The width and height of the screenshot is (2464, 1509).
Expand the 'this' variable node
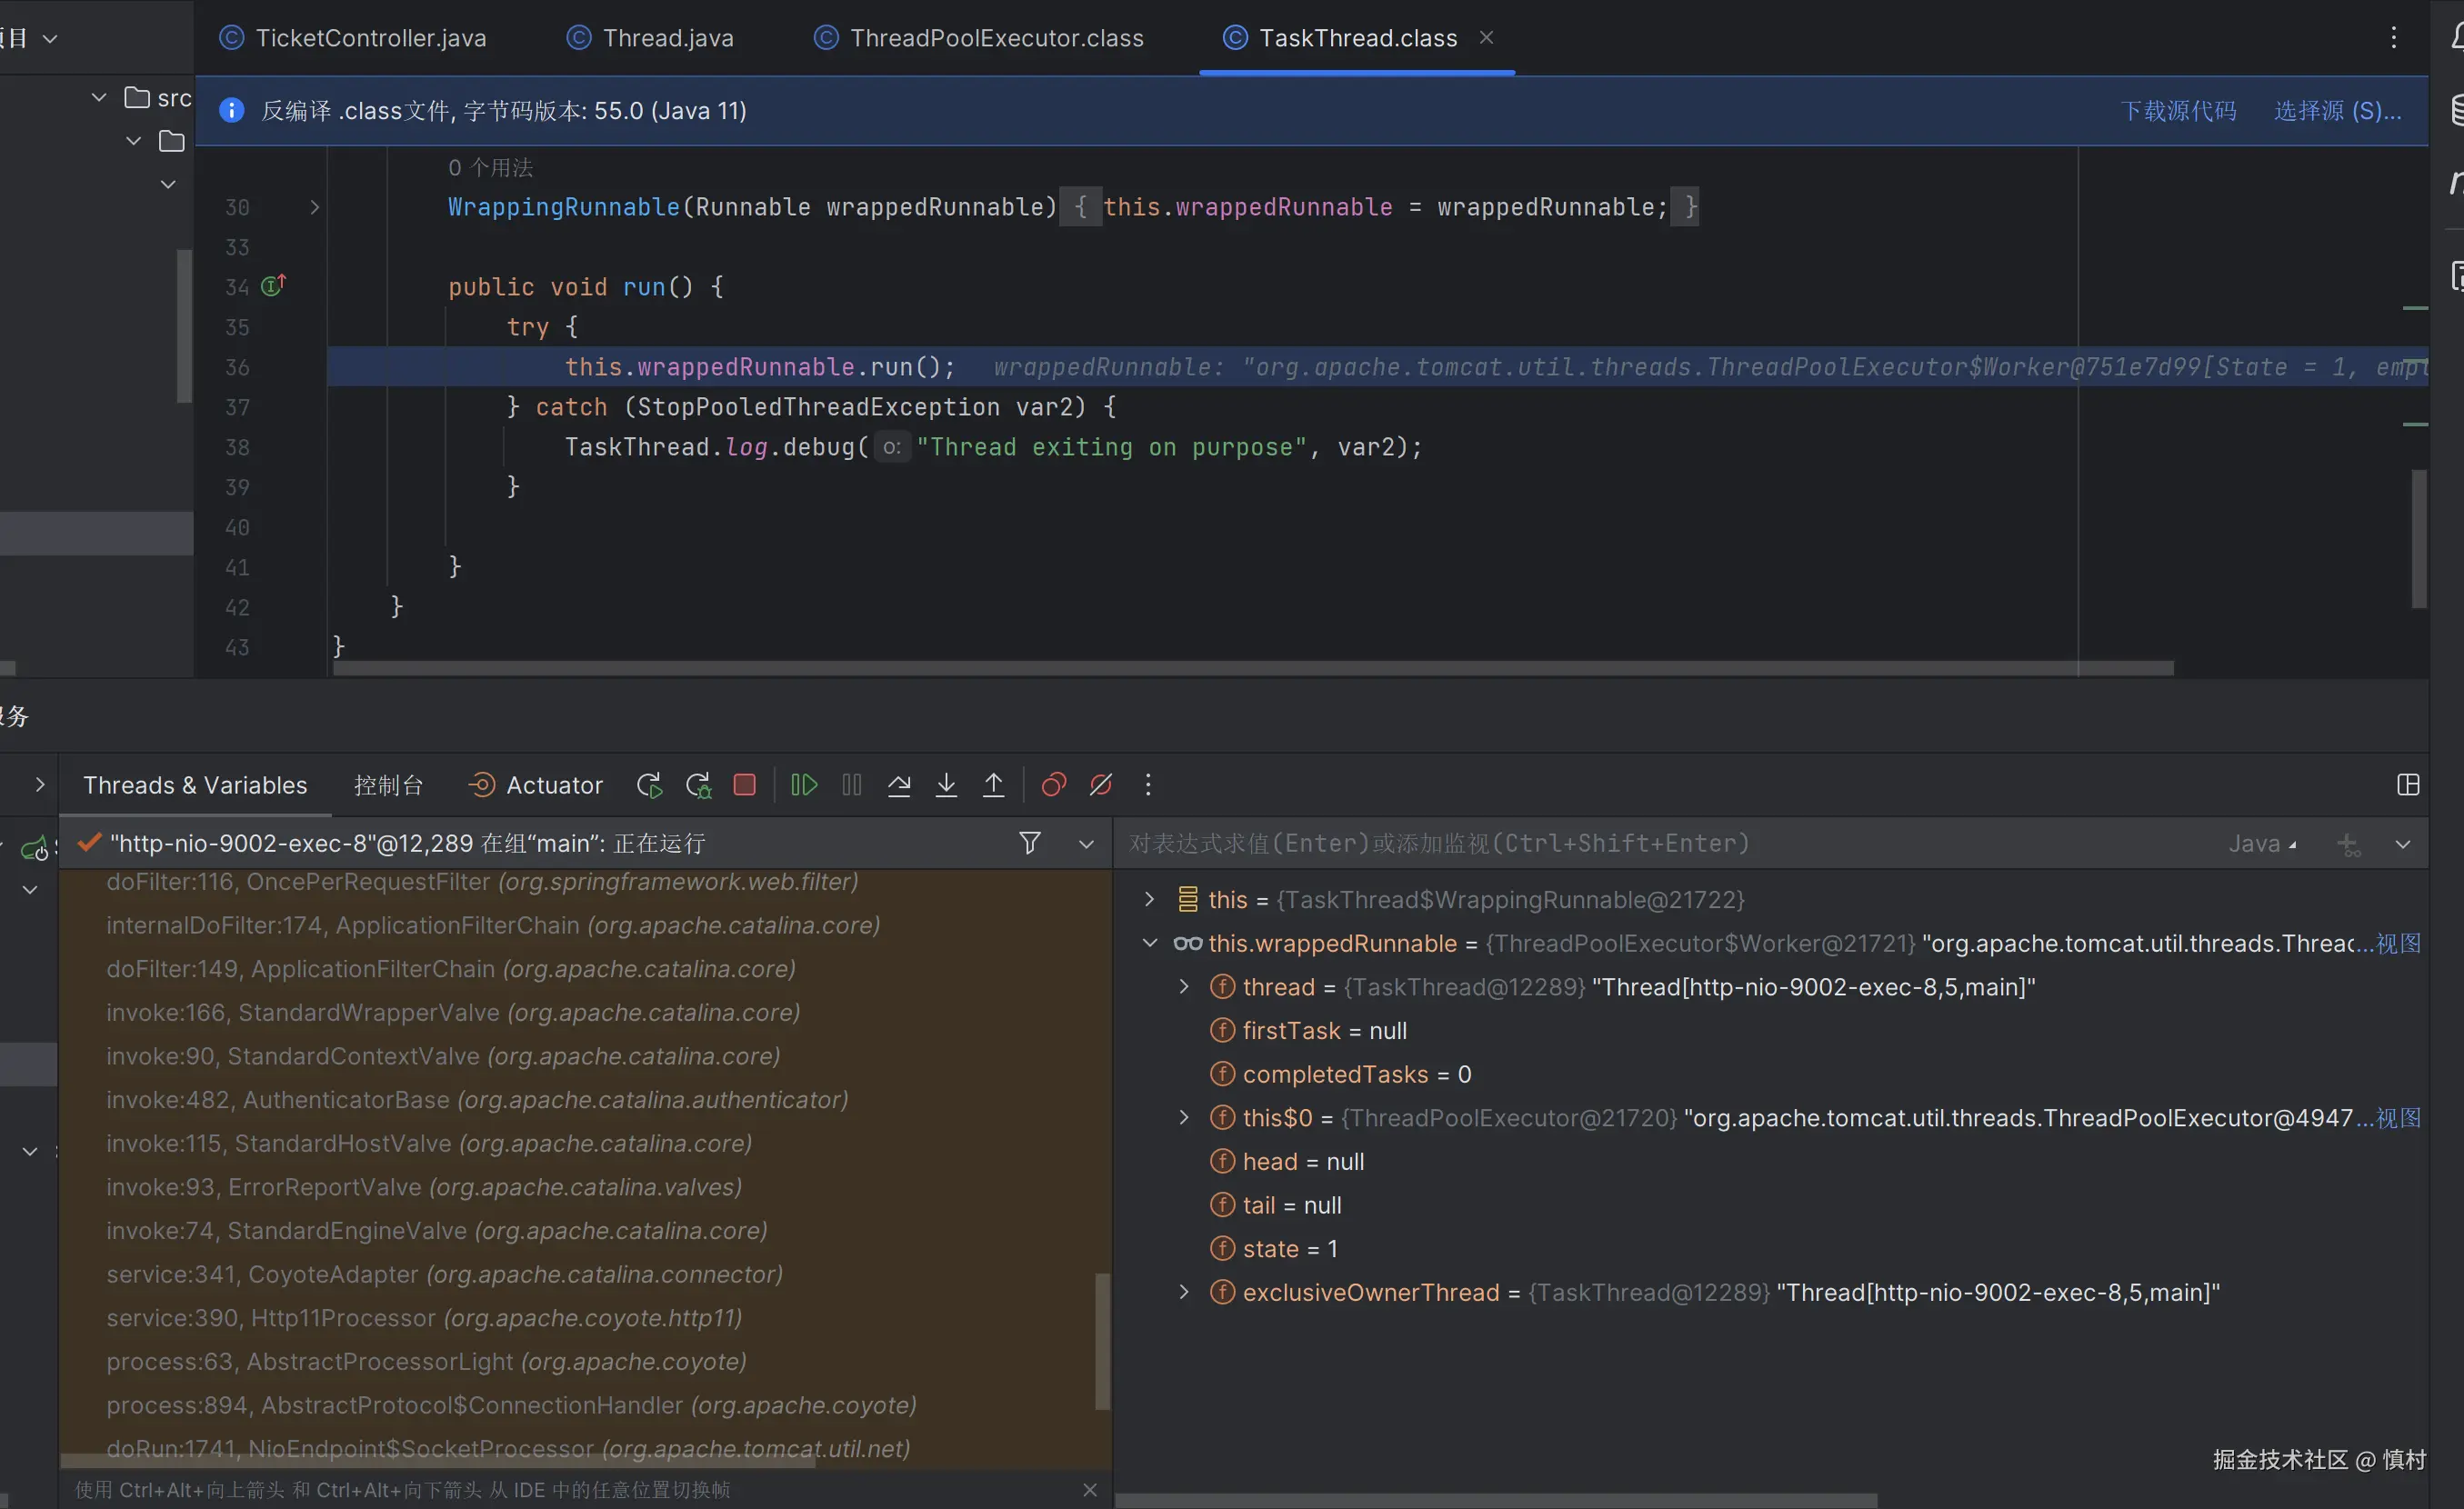click(x=1149, y=899)
